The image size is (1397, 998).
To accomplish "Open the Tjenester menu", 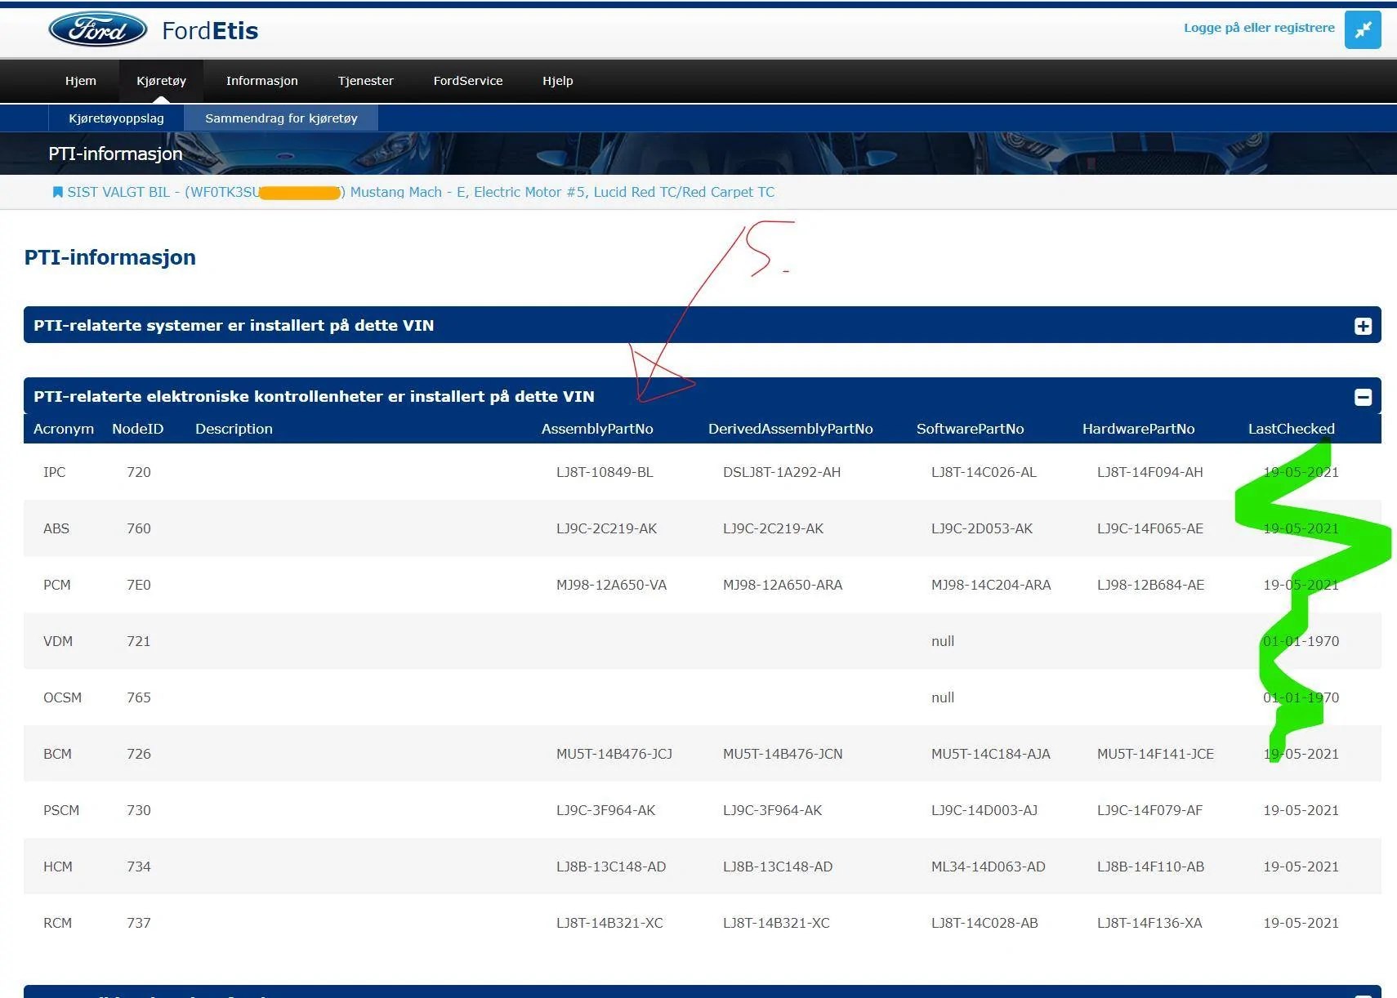I will click(366, 81).
